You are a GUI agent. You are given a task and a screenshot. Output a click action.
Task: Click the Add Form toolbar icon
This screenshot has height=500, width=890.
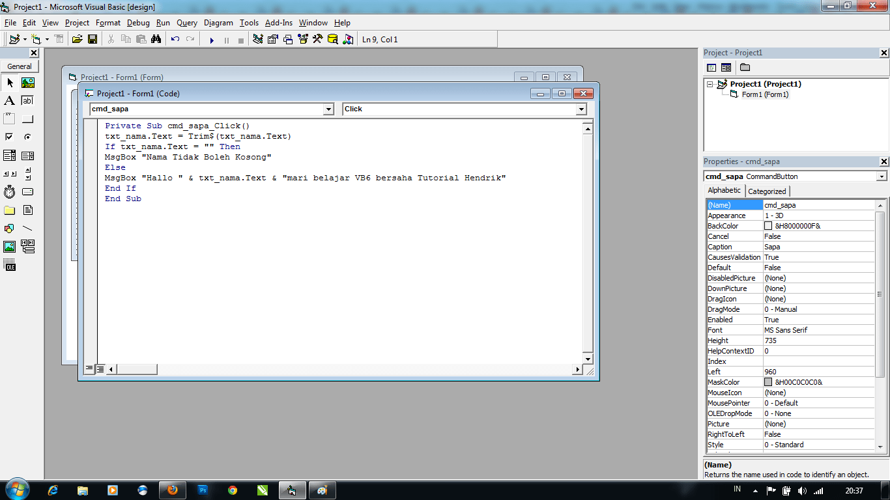36,40
